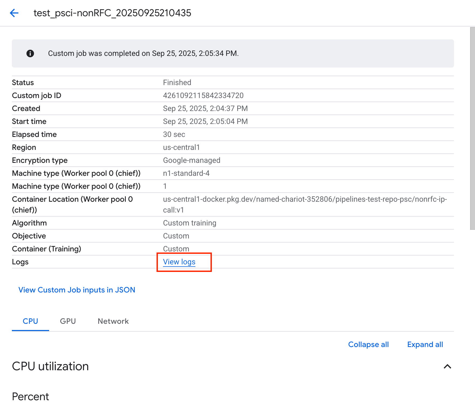The image size is (475, 411).
Task: Select the Network tab
Action: click(113, 321)
